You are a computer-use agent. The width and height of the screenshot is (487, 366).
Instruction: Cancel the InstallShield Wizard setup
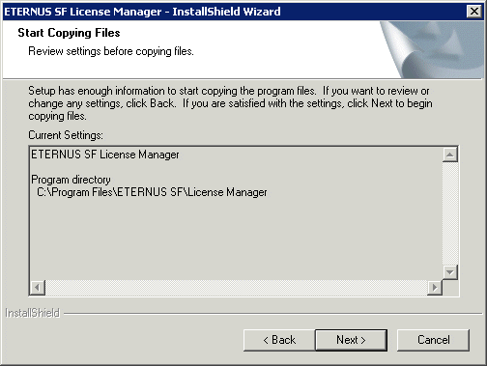coord(433,340)
